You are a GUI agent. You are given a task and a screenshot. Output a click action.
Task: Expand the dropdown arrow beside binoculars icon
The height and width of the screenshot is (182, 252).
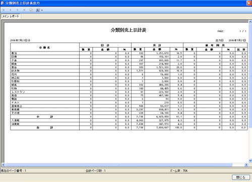click(x=42, y=10)
